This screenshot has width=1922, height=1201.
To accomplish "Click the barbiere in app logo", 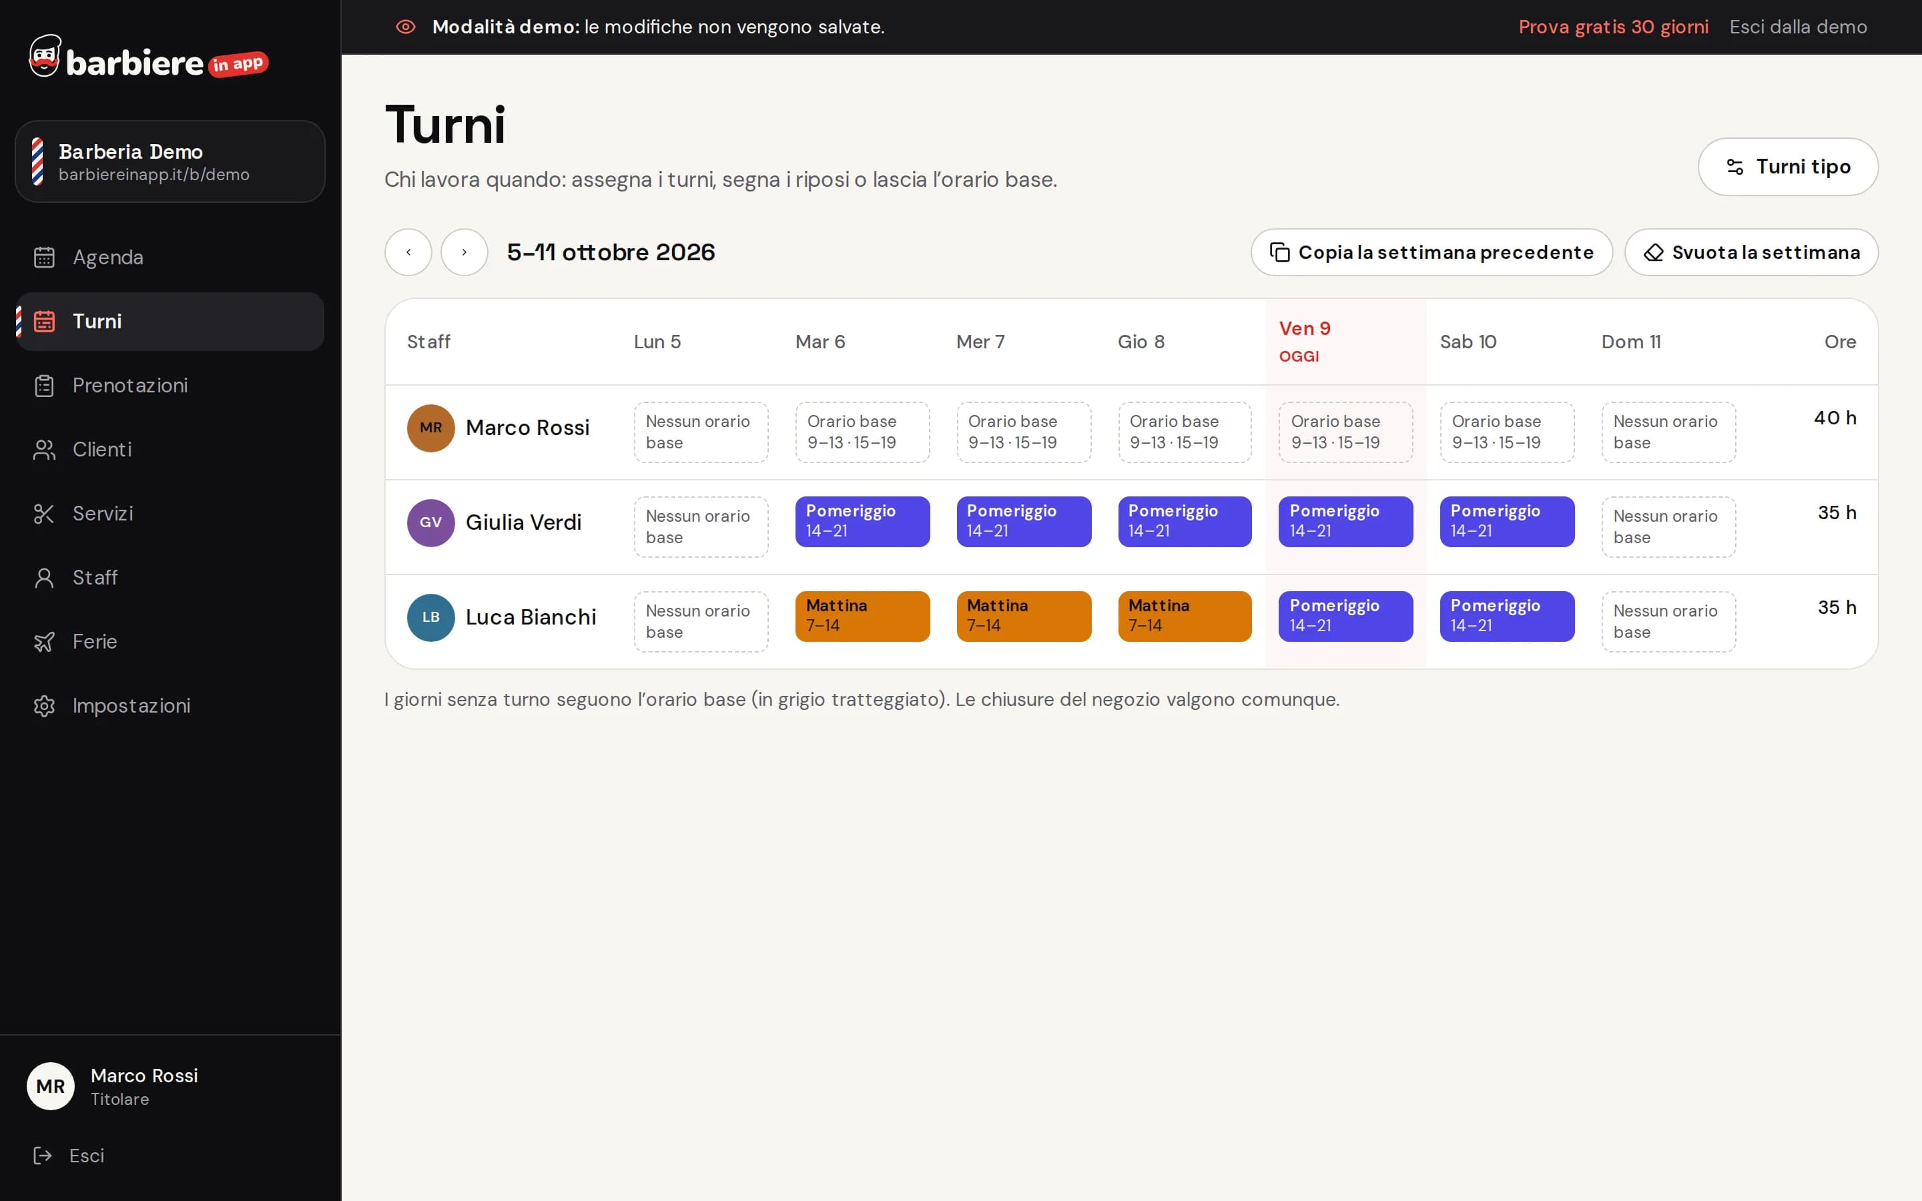I will pos(149,57).
